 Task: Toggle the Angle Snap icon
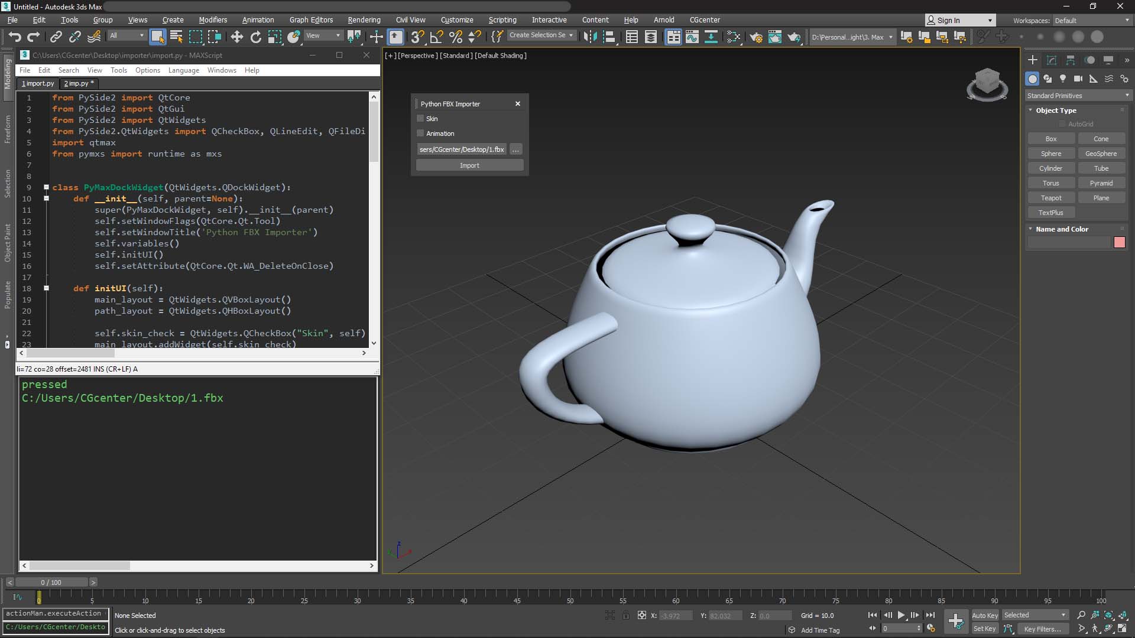436,37
